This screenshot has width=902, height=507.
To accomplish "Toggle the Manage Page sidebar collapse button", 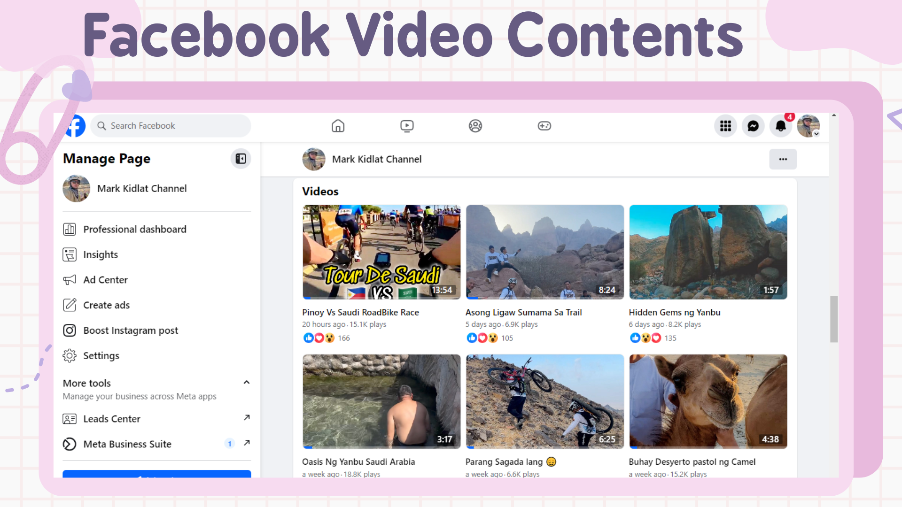I will point(241,159).
